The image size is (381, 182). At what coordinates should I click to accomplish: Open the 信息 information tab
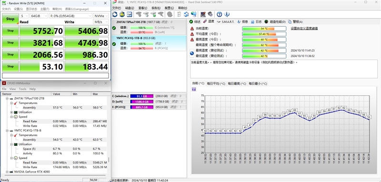(242, 21)
